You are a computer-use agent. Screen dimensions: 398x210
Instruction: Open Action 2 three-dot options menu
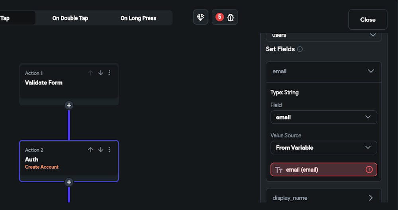109,150
